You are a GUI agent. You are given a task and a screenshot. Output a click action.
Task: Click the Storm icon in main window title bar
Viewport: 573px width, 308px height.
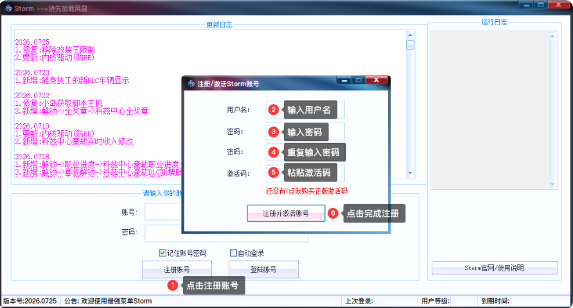(x=8, y=8)
